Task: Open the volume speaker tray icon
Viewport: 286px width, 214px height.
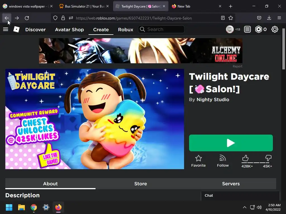Action: [259, 207]
